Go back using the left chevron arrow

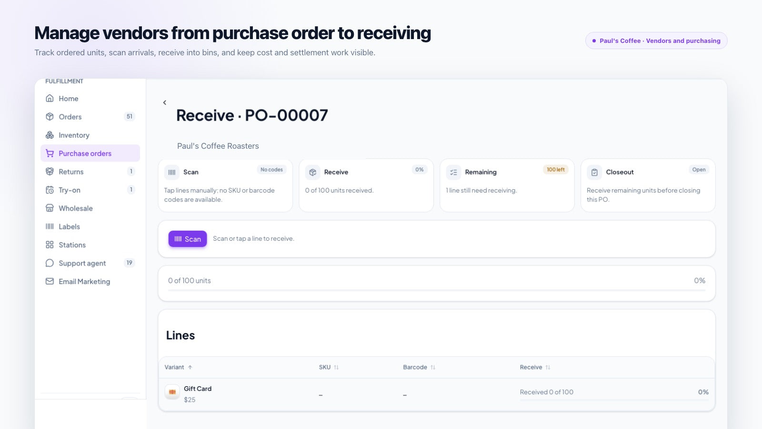point(165,102)
